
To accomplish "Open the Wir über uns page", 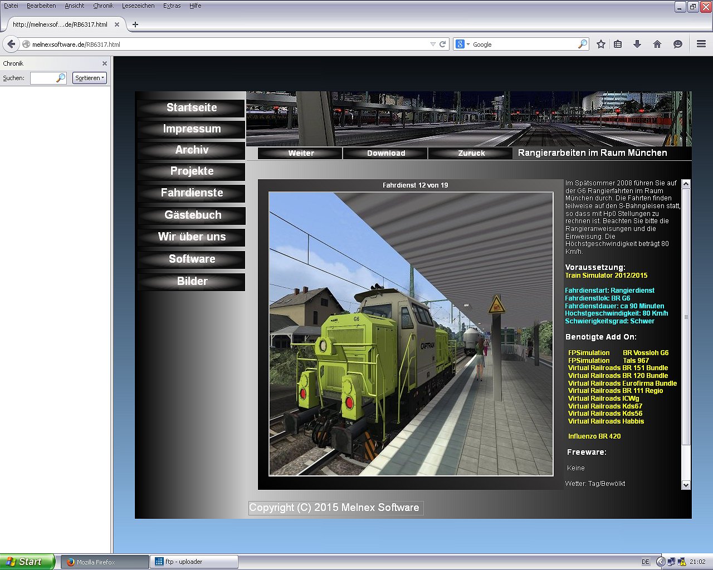I will (x=192, y=237).
